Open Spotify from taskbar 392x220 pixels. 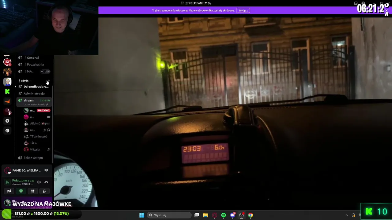(224, 215)
